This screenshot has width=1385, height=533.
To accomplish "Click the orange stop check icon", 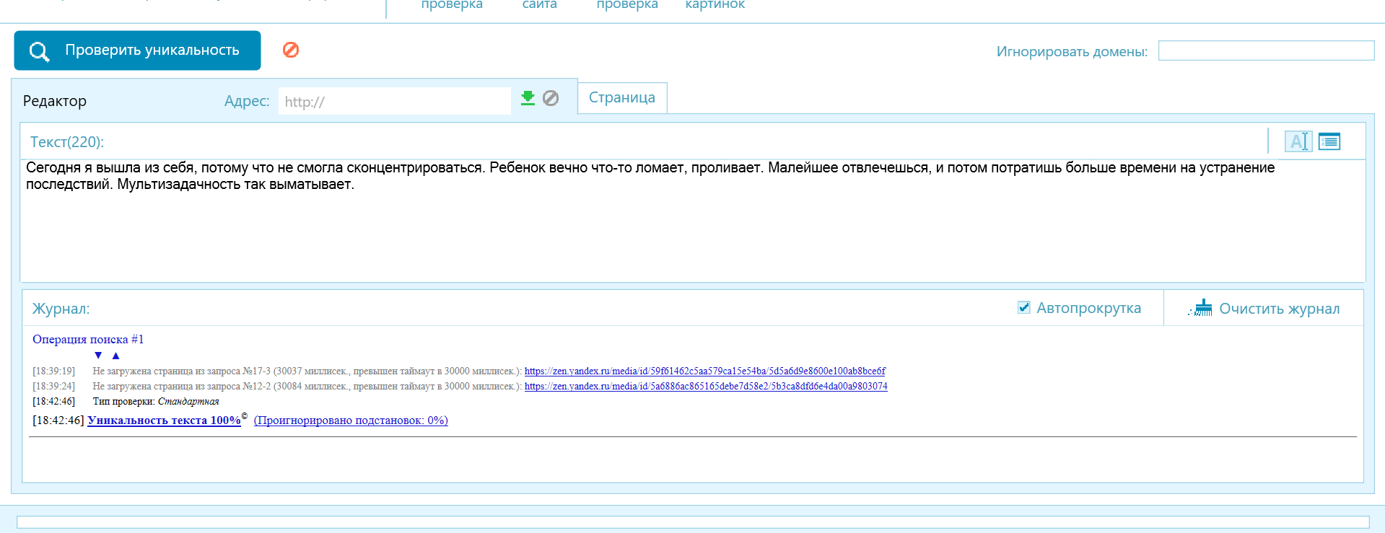I will tap(291, 50).
